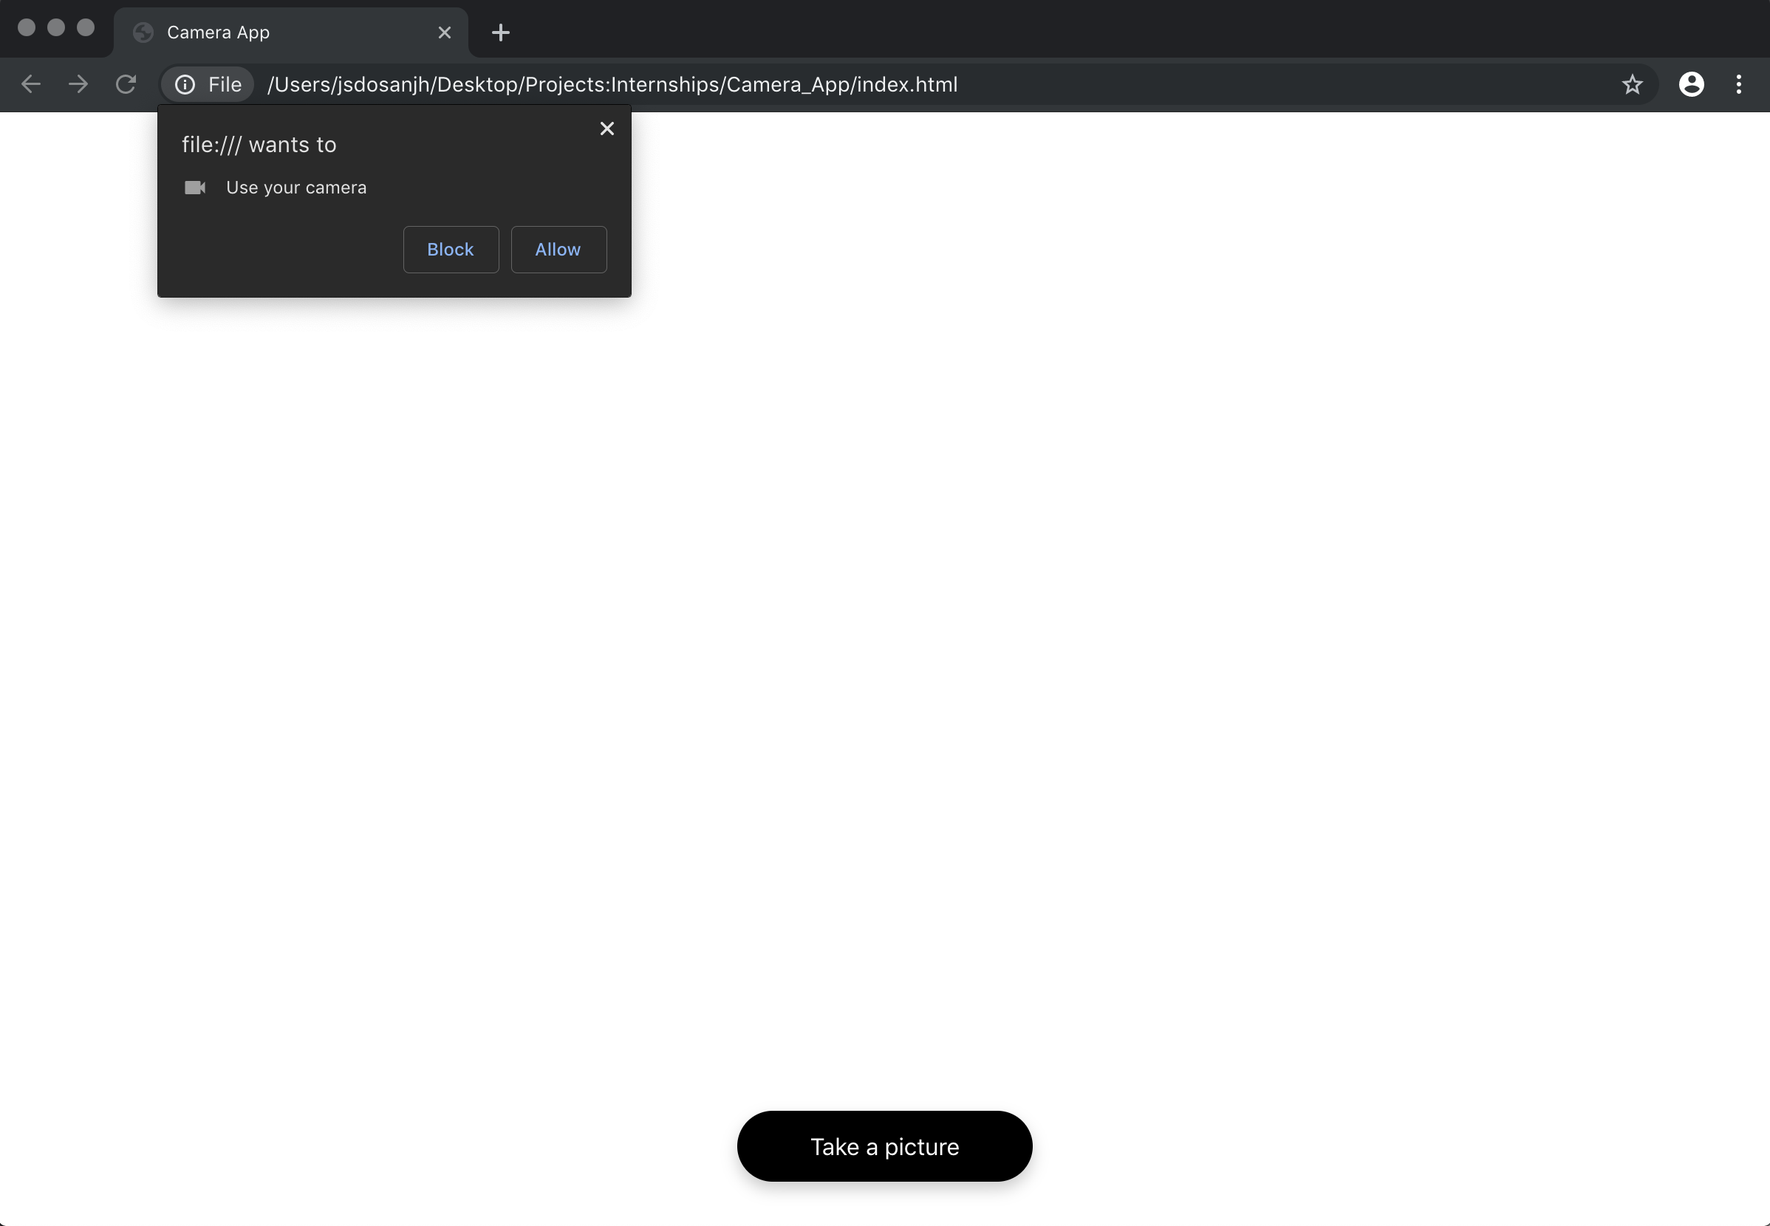Image resolution: width=1770 pixels, height=1226 pixels.
Task: Reload the Camera App page
Action: 126,83
